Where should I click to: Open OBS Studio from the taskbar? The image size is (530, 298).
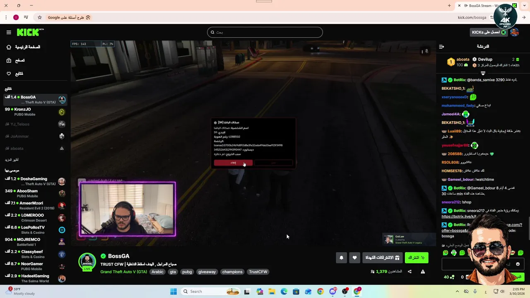coord(344,291)
